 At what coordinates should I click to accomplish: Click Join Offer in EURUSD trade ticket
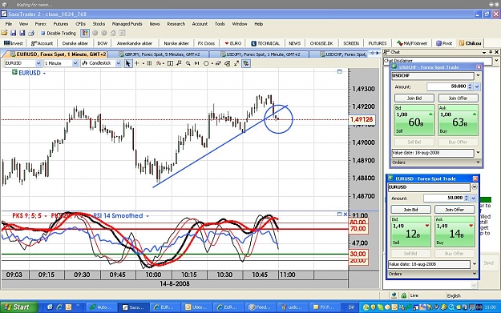(455, 210)
